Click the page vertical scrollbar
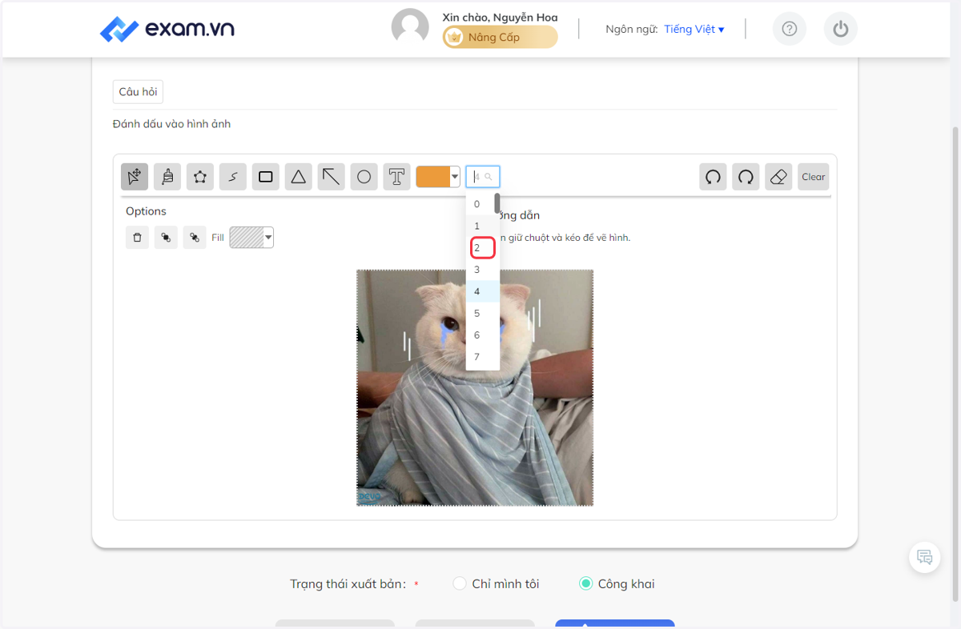The width and height of the screenshot is (961, 629). coord(955,364)
